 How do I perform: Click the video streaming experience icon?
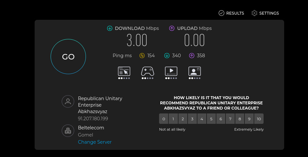[171, 72]
